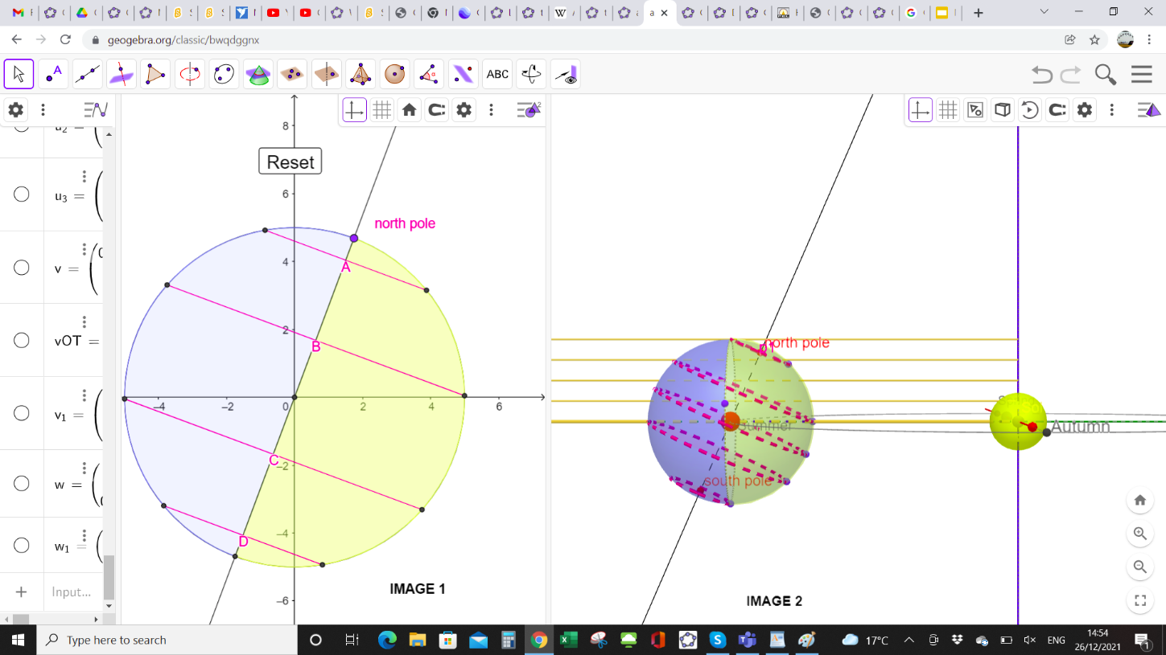Select the Pyramid tool
The image size is (1166, 655).
point(361,74)
